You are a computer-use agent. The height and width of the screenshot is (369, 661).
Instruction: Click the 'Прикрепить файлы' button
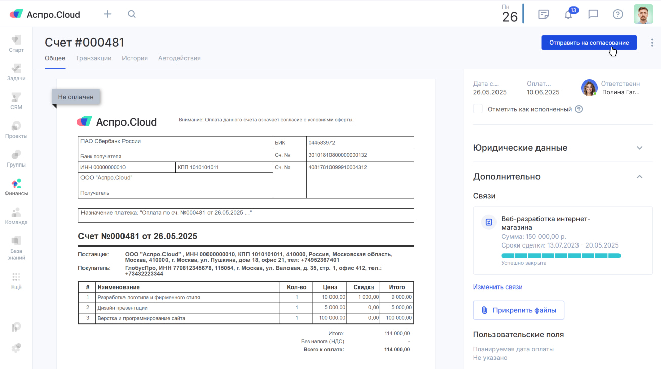tap(518, 310)
